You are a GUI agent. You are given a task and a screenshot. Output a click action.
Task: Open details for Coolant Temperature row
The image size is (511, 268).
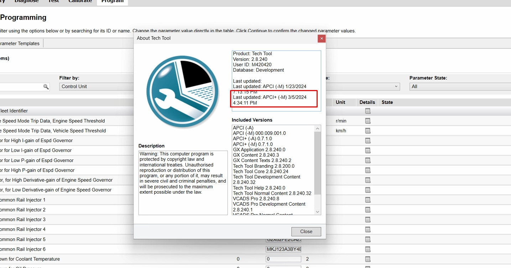click(x=368, y=259)
